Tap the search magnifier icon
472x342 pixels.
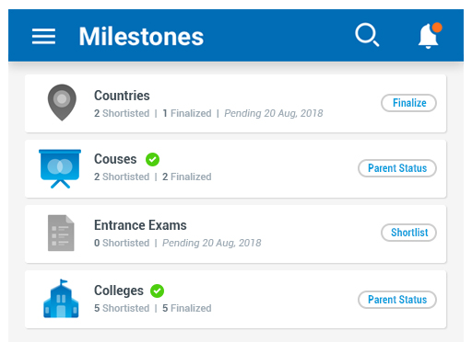point(367,35)
